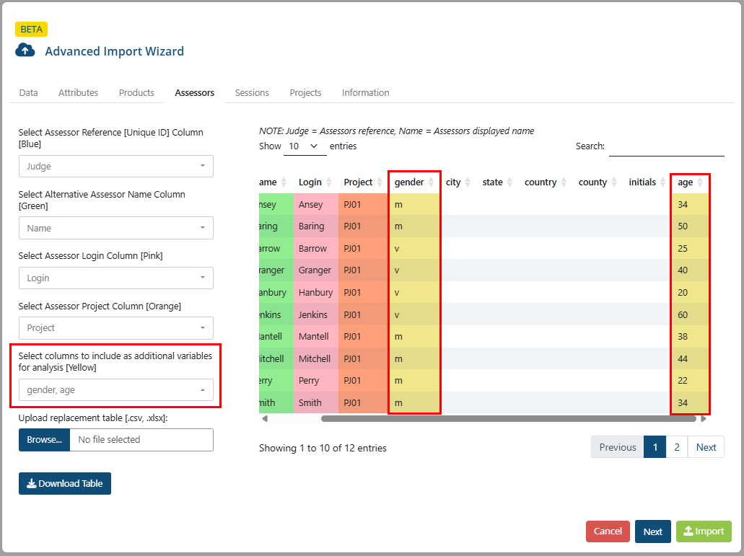Go to page 2 of entries
This screenshot has width=744, height=556.
tap(677, 447)
